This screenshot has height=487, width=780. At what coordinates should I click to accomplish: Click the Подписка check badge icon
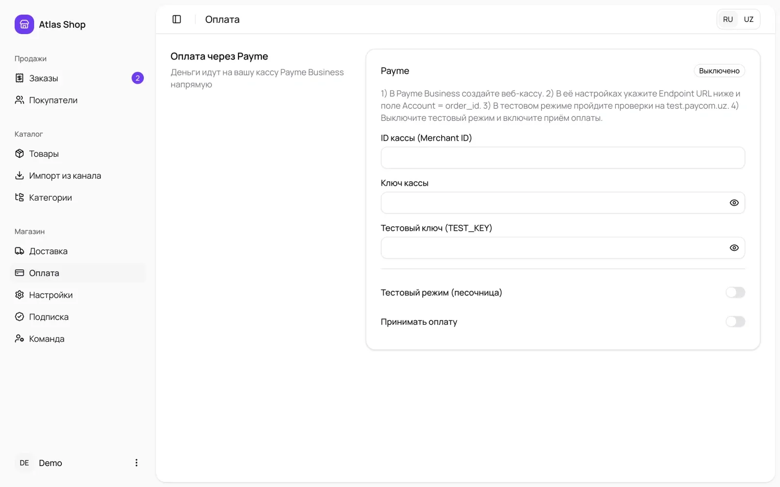19,317
